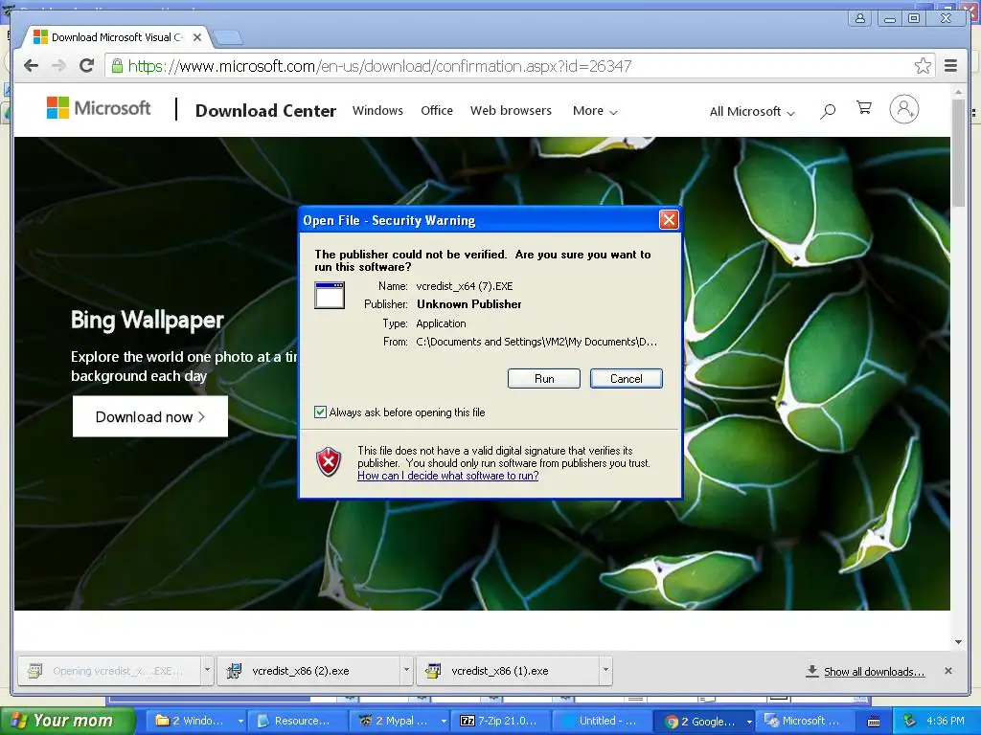
Task: Click the Run button in security warning
Action: coord(544,379)
